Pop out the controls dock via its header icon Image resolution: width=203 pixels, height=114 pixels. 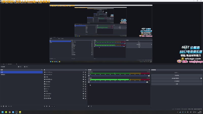(x=202, y=70)
